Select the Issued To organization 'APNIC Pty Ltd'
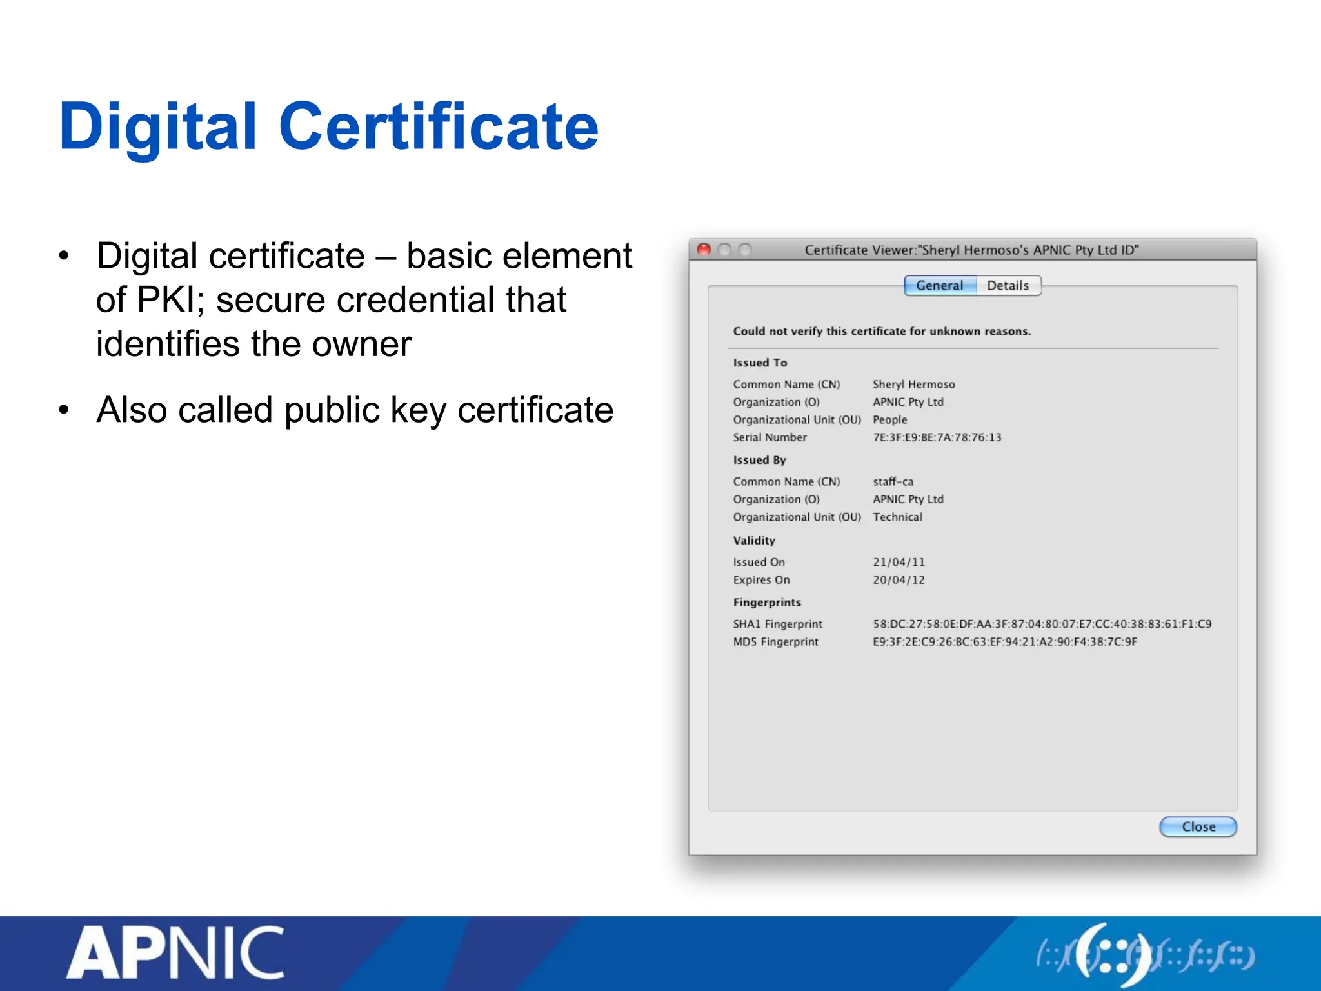 [908, 402]
